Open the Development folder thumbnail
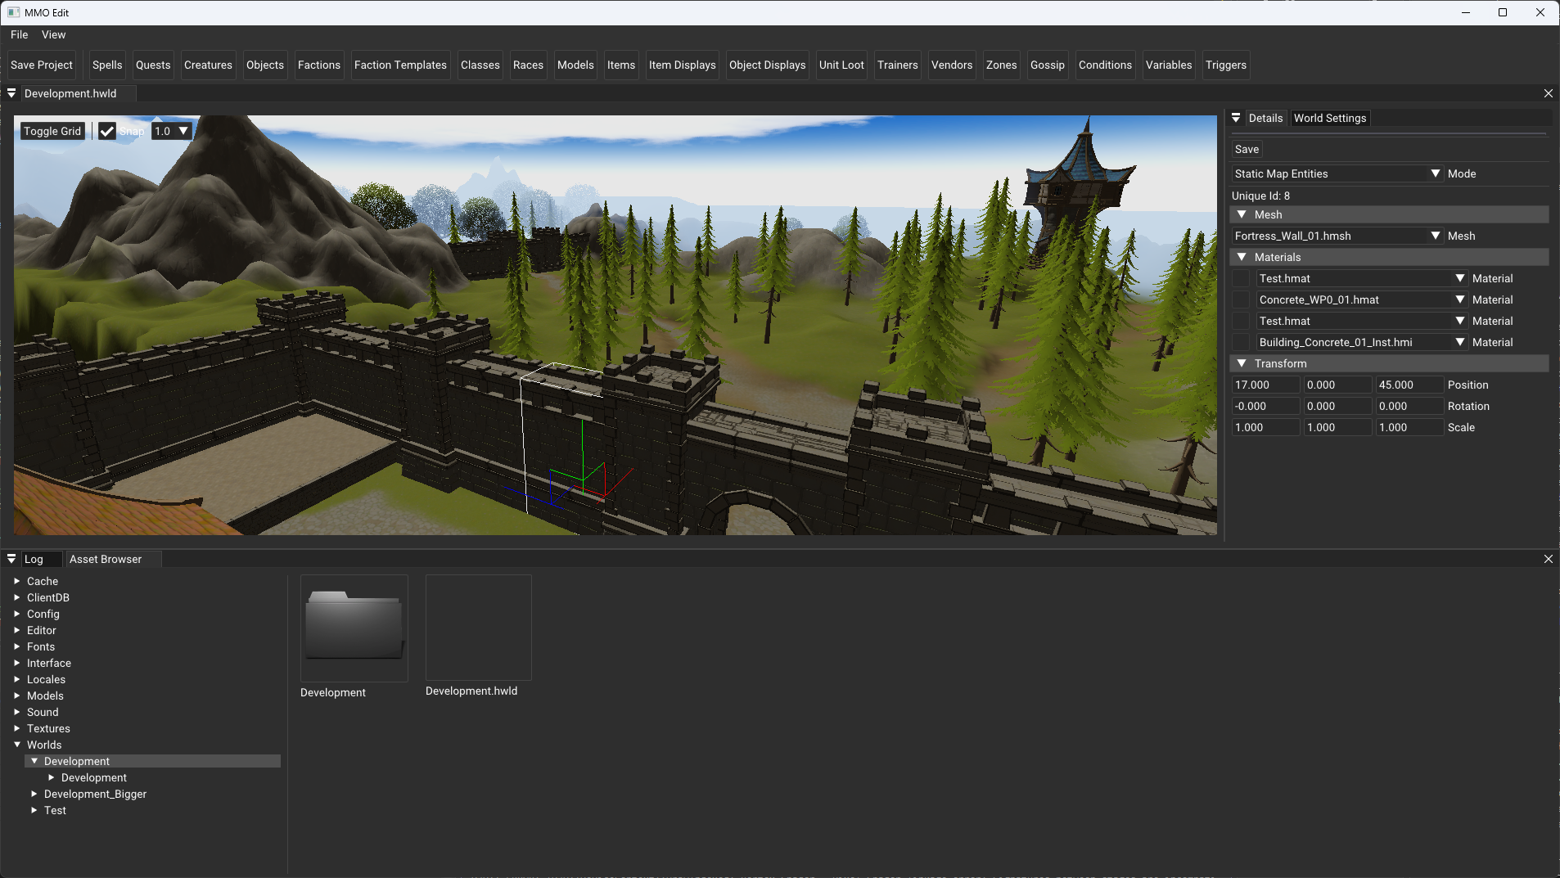Image resolution: width=1560 pixels, height=878 pixels. pyautogui.click(x=354, y=628)
